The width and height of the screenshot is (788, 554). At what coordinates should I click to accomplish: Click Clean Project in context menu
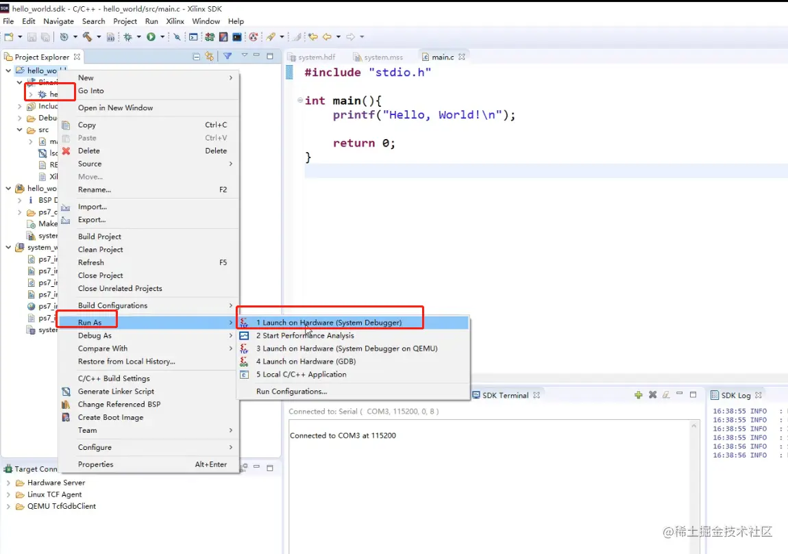pos(101,250)
